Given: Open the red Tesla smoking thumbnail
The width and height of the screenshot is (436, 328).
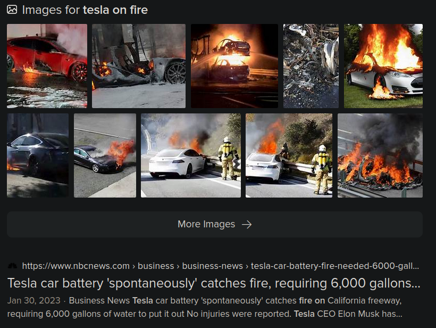Looking at the screenshot, I should [x=47, y=66].
